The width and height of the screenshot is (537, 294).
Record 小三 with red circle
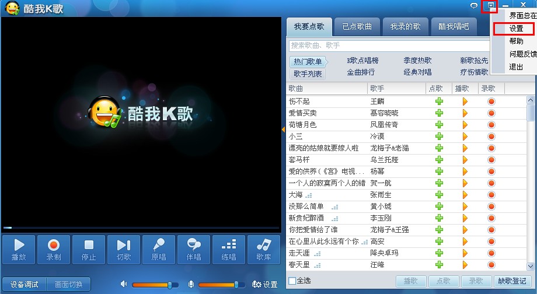(491, 136)
